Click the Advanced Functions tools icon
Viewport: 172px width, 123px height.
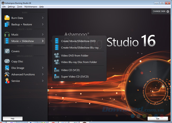[7, 74]
